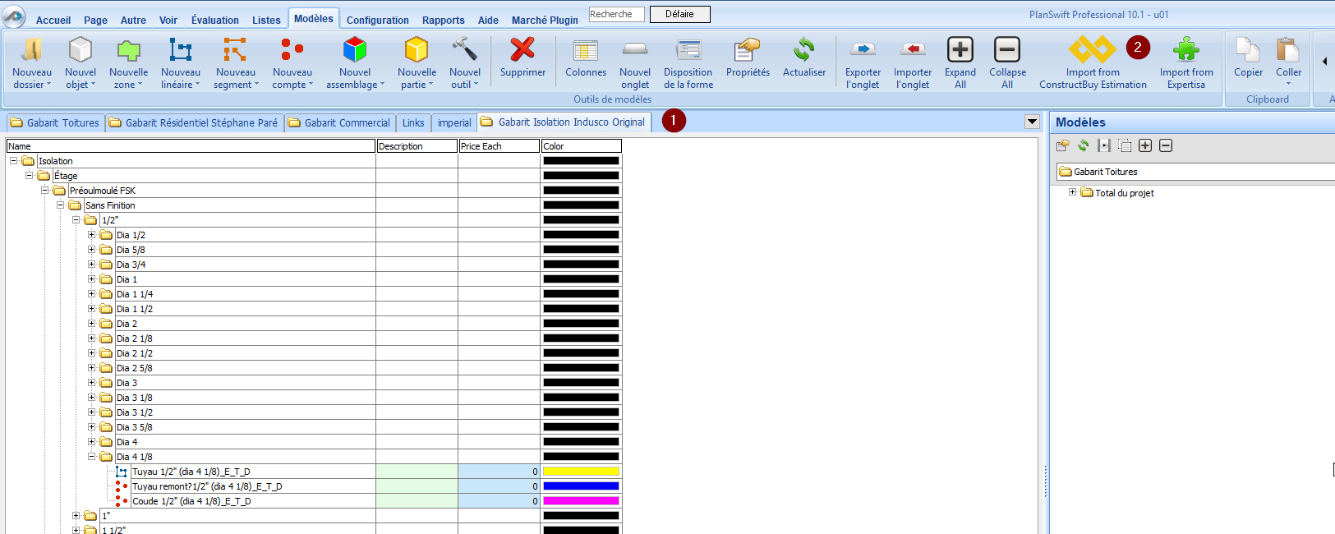Click the Expand All icon

(960, 51)
